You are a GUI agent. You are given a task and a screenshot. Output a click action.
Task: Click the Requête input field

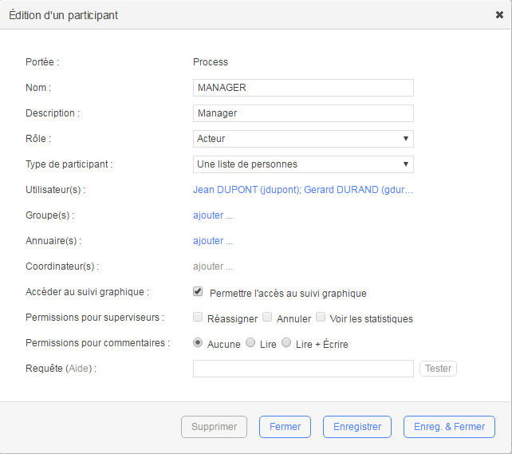(303, 369)
